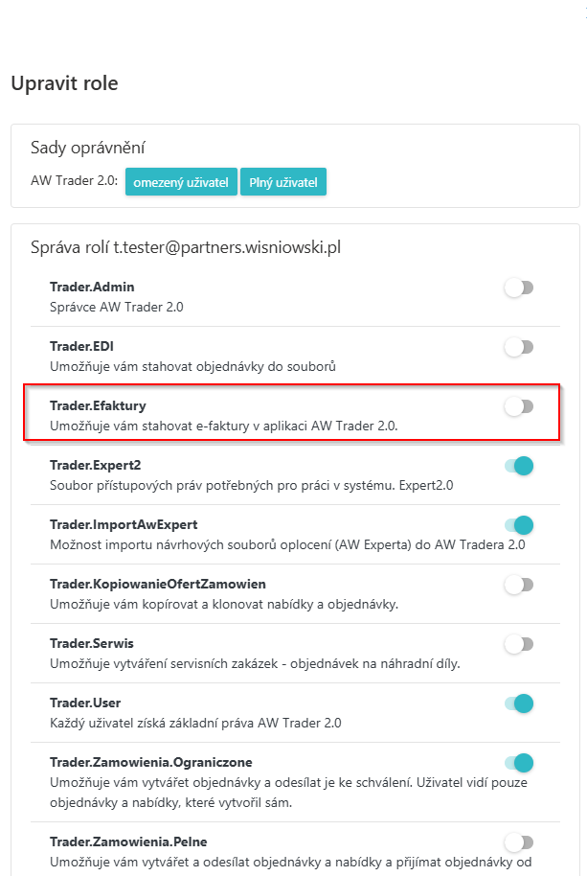Select the Trader.Efaktury role label

(98, 405)
